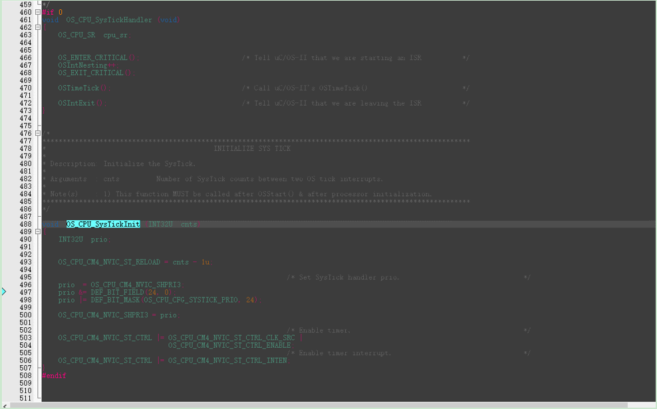Image resolution: width=657 pixels, height=409 pixels.
Task: Collapse the #if 0 fold at line 460
Action: 38,12
